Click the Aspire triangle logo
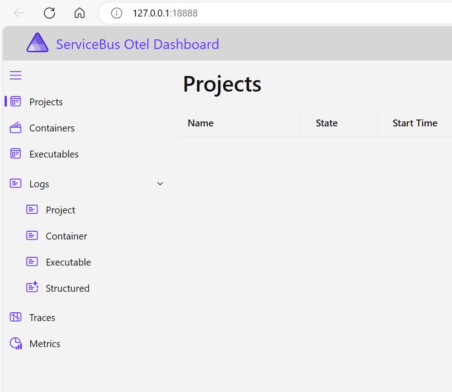This screenshot has width=452, height=392. point(38,43)
